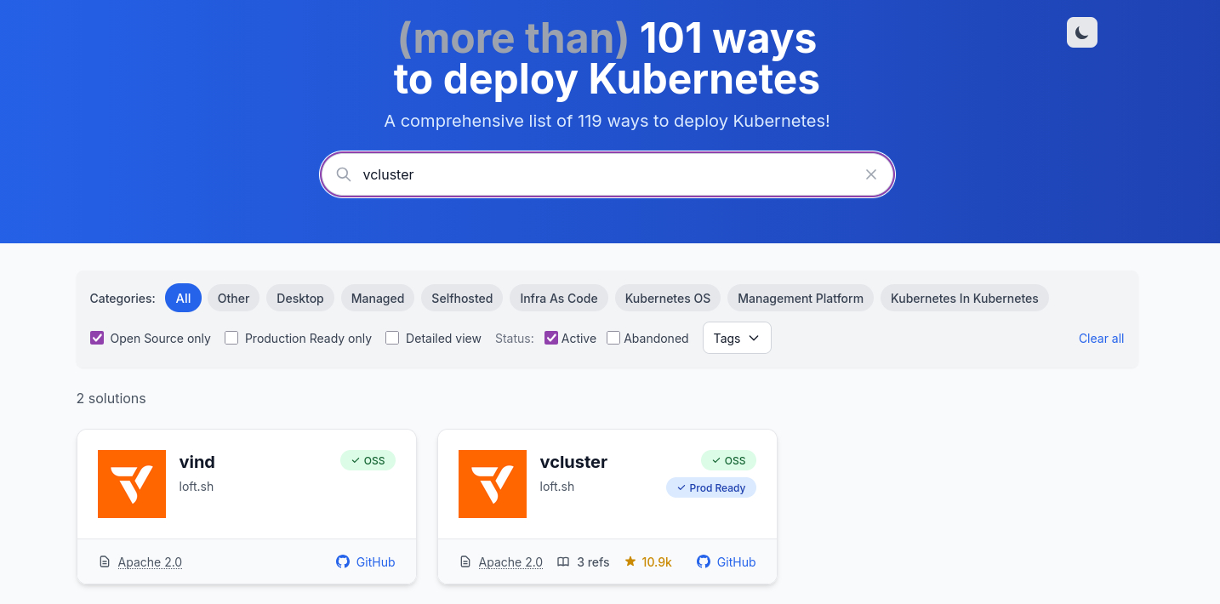The width and height of the screenshot is (1220, 604).
Task: Enable Production Ready only checkbox
Action: pos(231,338)
